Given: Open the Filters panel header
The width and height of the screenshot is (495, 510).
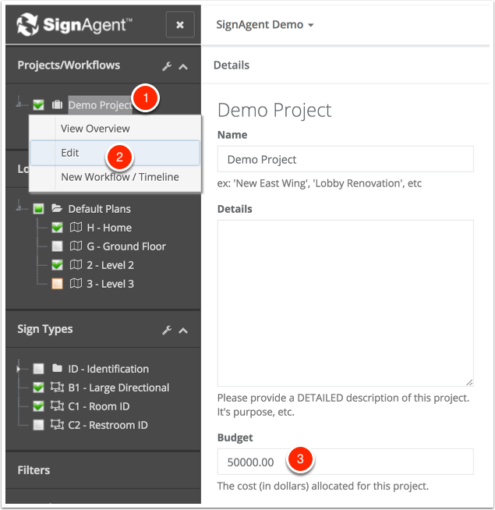Looking at the screenshot, I should click(103, 470).
